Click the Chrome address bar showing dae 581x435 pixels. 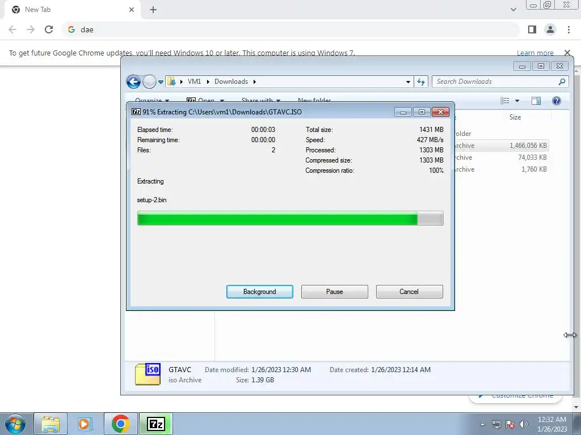pos(291,29)
